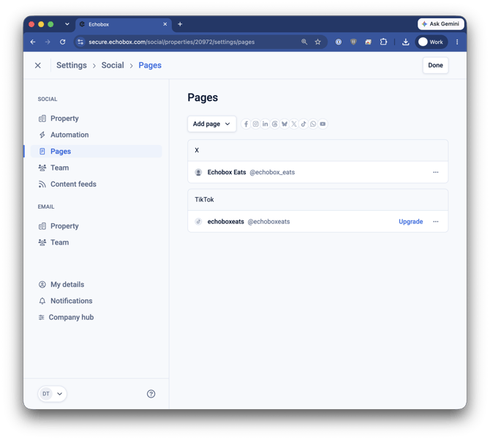Open more options for Echobox Eats page

436,172
